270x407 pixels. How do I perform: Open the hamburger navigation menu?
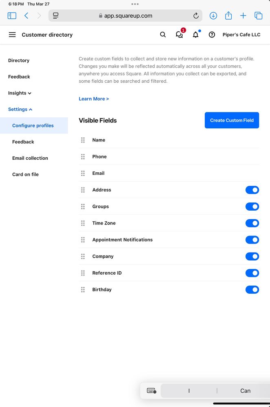(12, 35)
